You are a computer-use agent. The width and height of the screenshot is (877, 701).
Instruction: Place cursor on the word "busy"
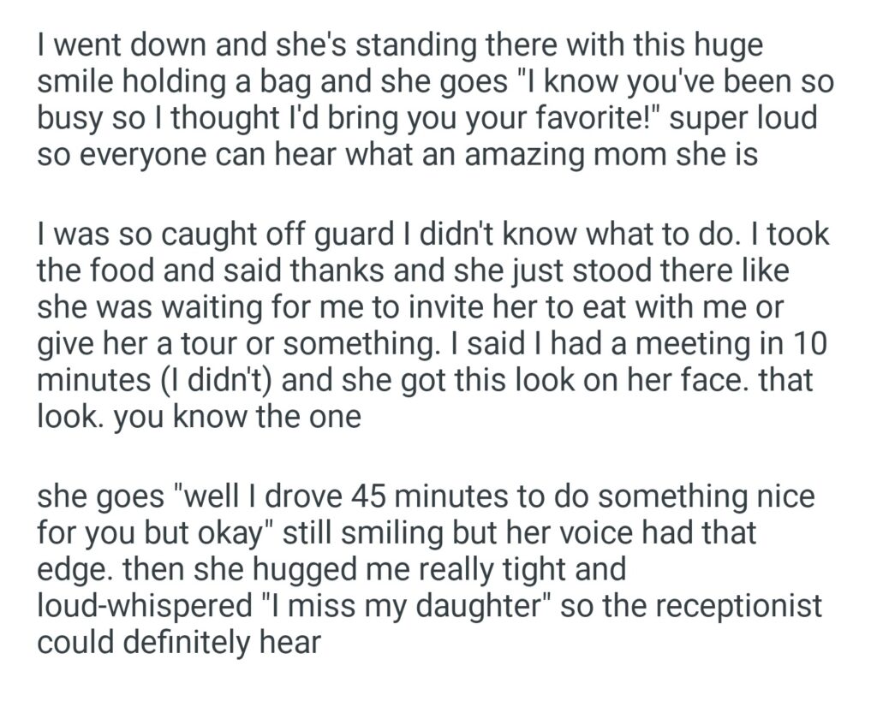click(68, 119)
